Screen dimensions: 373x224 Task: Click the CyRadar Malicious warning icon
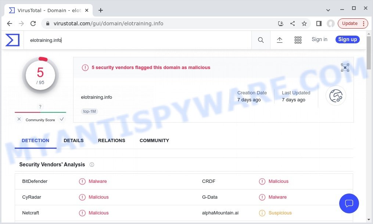(82, 197)
